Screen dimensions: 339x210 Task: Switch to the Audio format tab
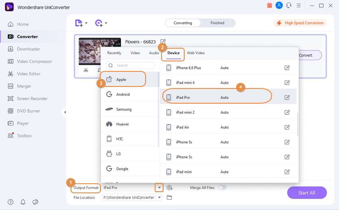154,53
